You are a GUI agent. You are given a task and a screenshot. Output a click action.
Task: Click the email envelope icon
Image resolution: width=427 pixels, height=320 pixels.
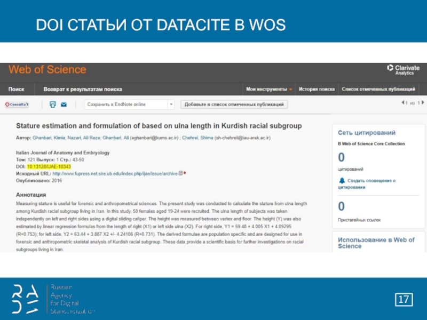64,105
